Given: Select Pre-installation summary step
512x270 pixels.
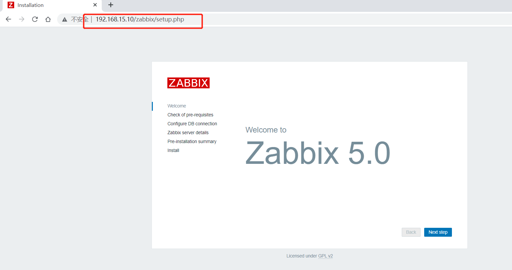Looking at the screenshot, I should click(192, 141).
